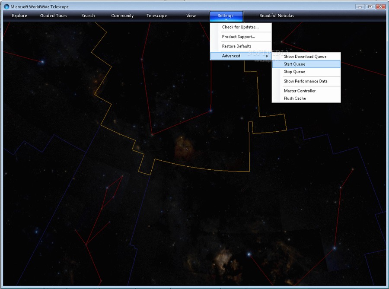389x289 pixels.
Task: Click Start Queue in submenu
Action: [x=306, y=64]
